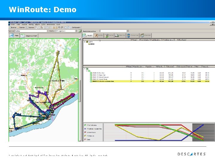Click the DEMO folder icon
This screenshot has width=215, height=161.
pos(89,44)
